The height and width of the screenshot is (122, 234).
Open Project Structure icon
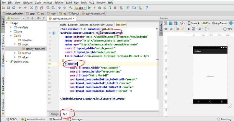coord(134,8)
